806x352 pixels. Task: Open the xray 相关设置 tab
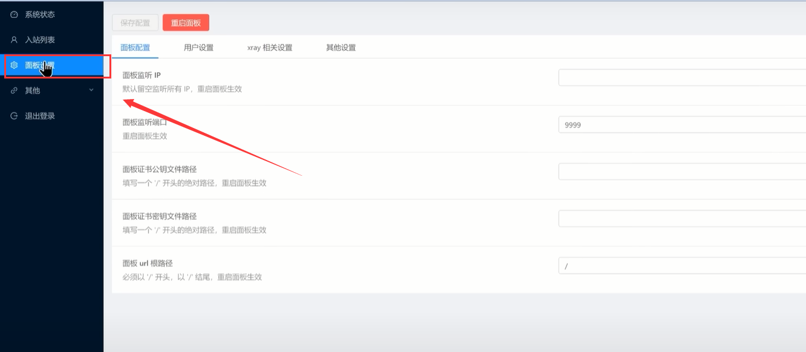point(270,48)
